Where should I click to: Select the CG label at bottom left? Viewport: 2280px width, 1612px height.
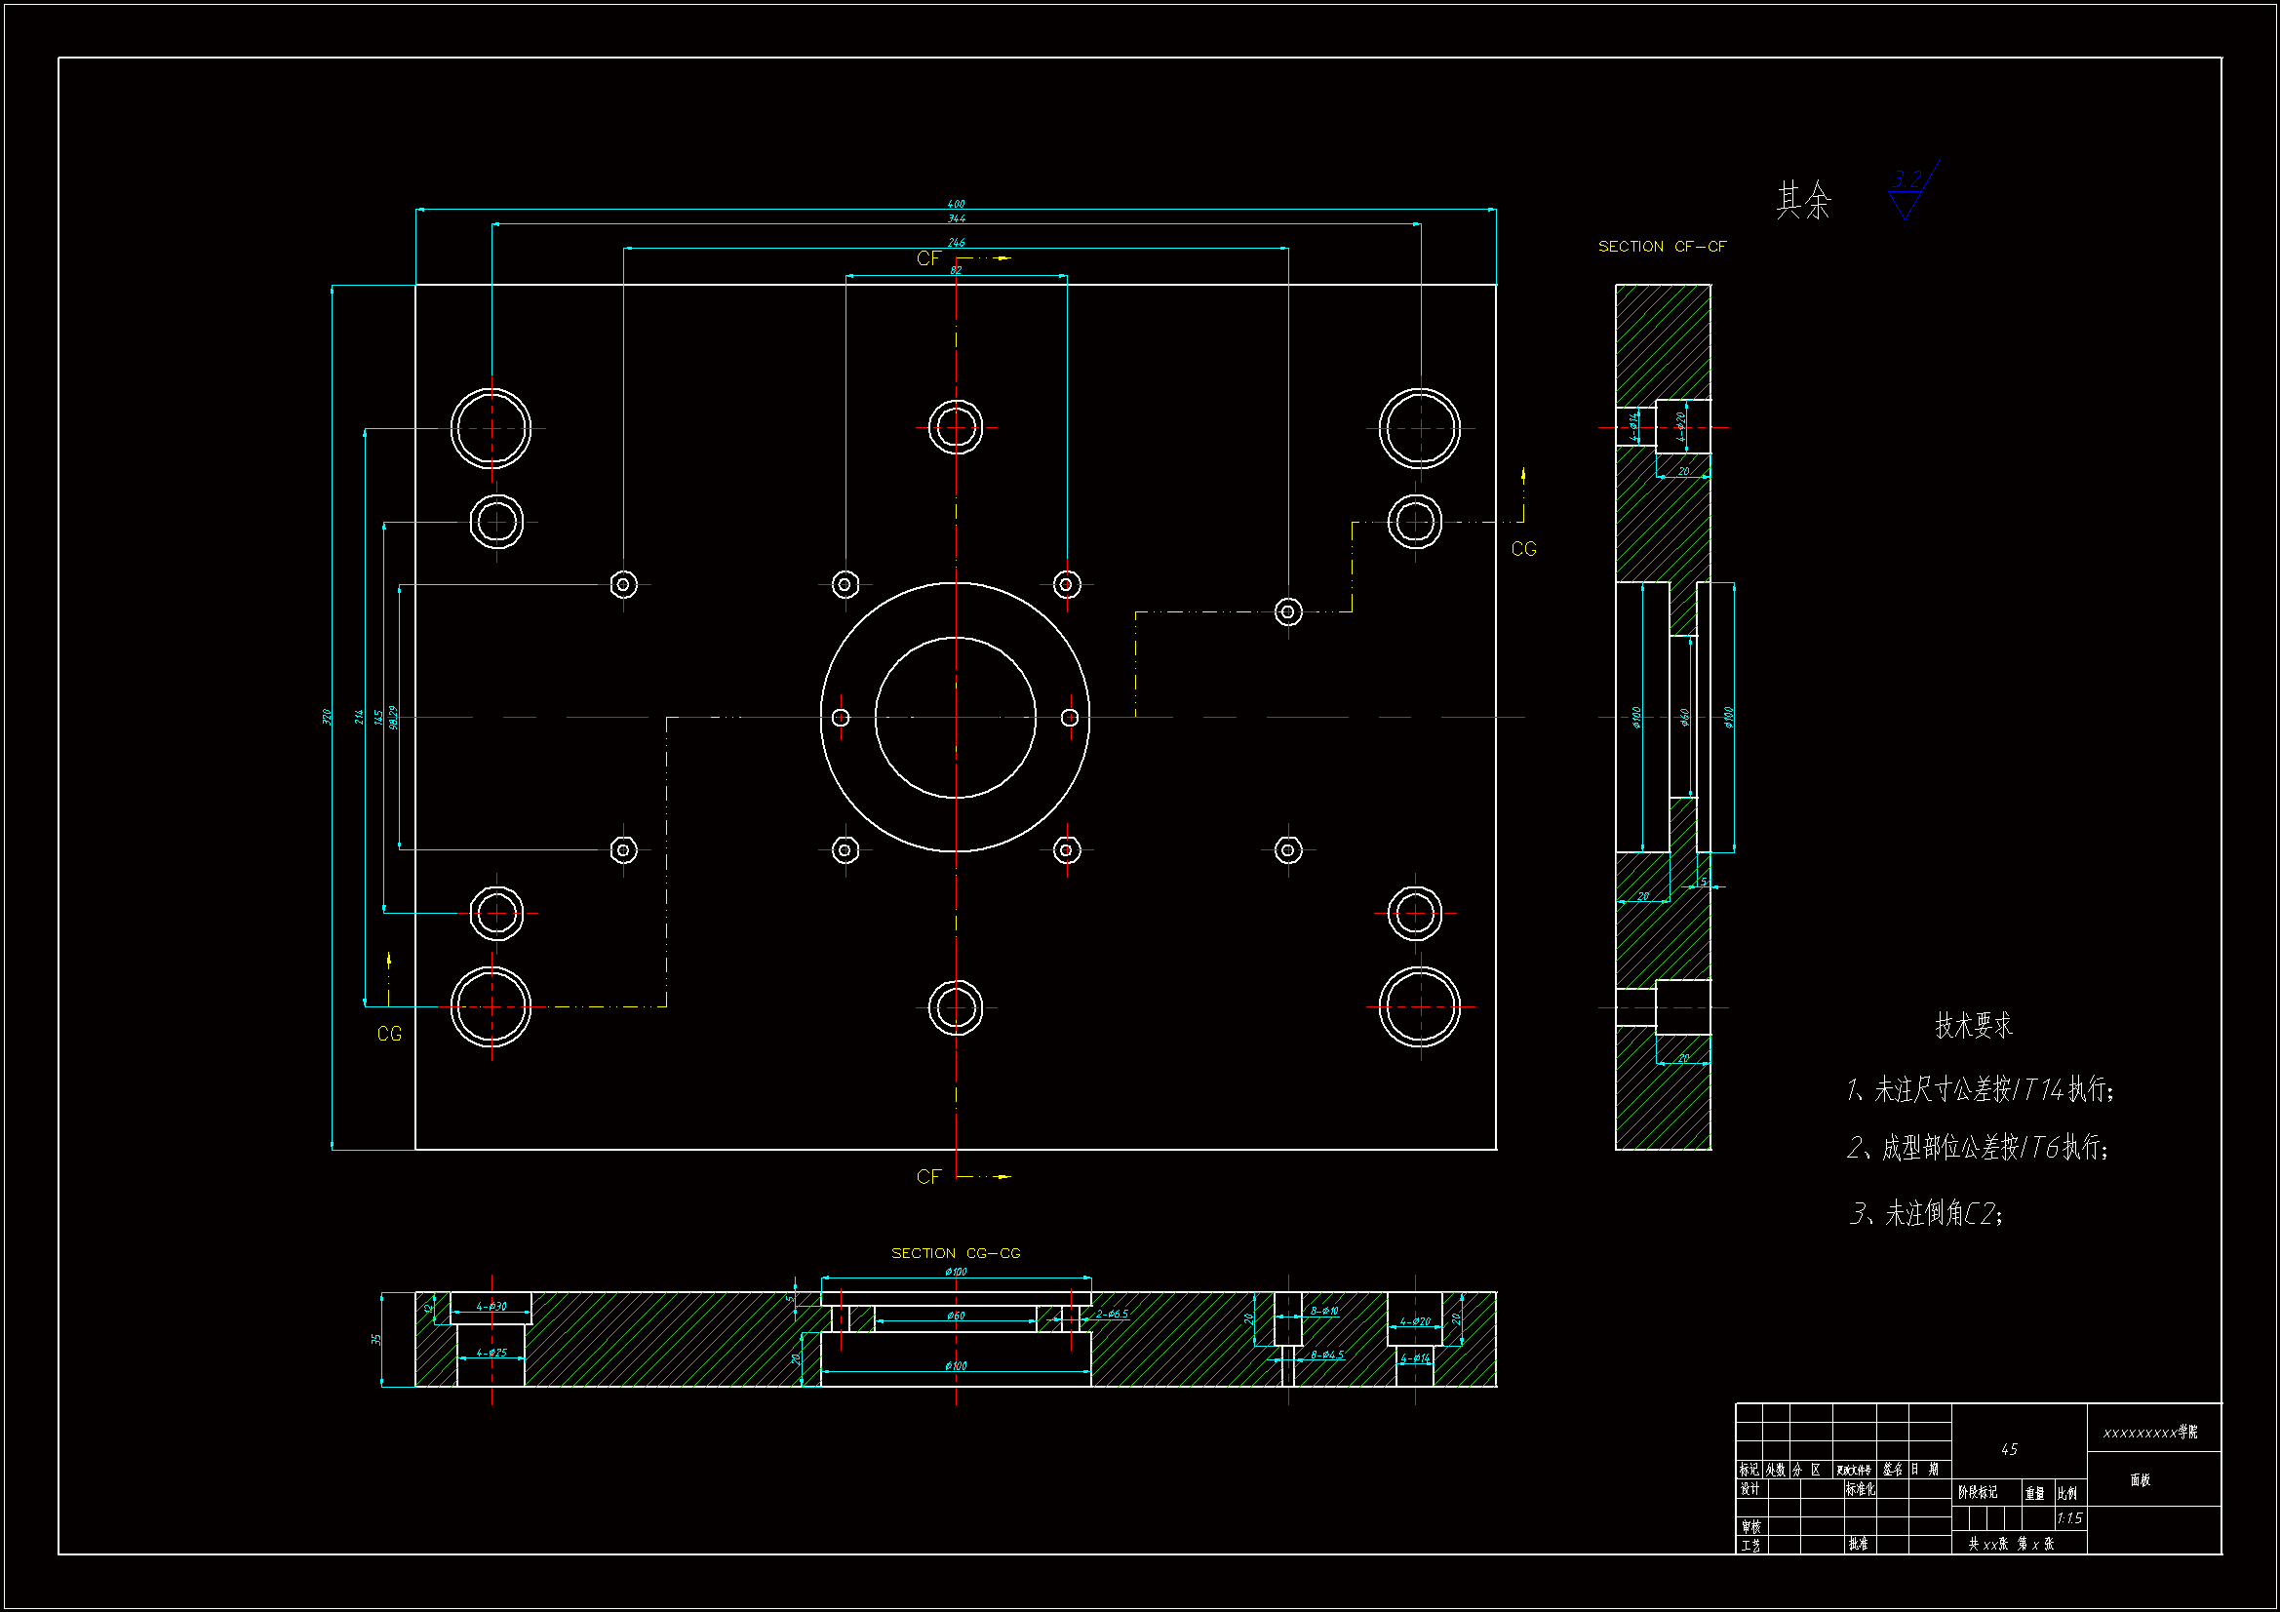[x=389, y=1034]
